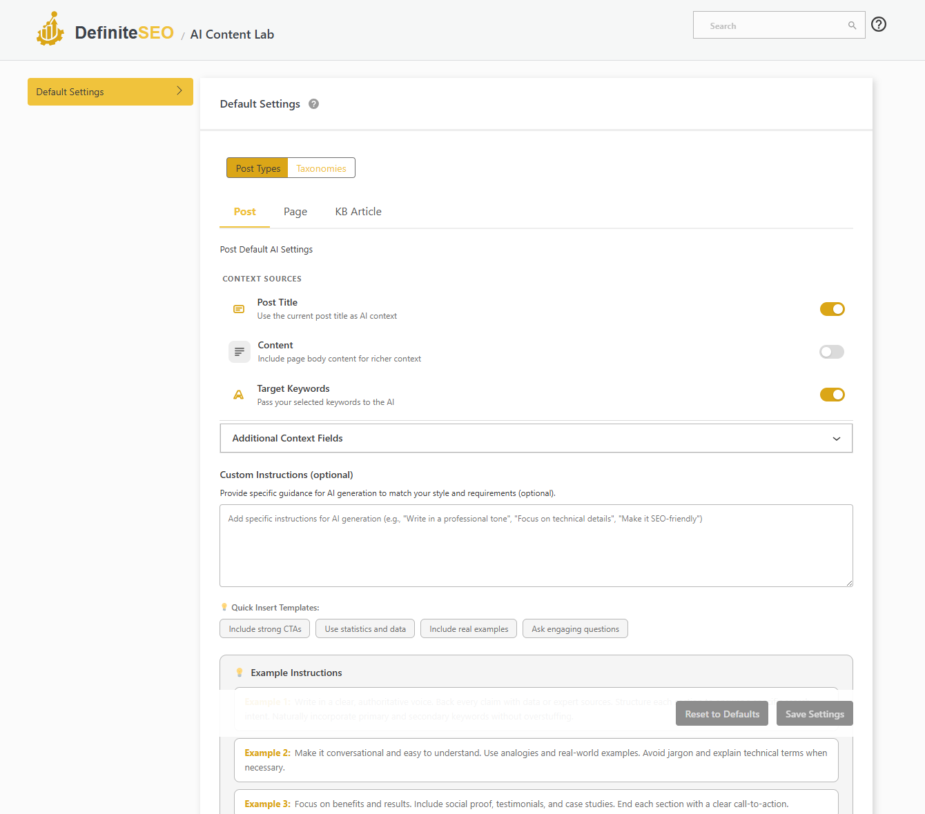Open Default Settings in sidebar
The height and width of the screenshot is (814, 925).
coord(110,92)
